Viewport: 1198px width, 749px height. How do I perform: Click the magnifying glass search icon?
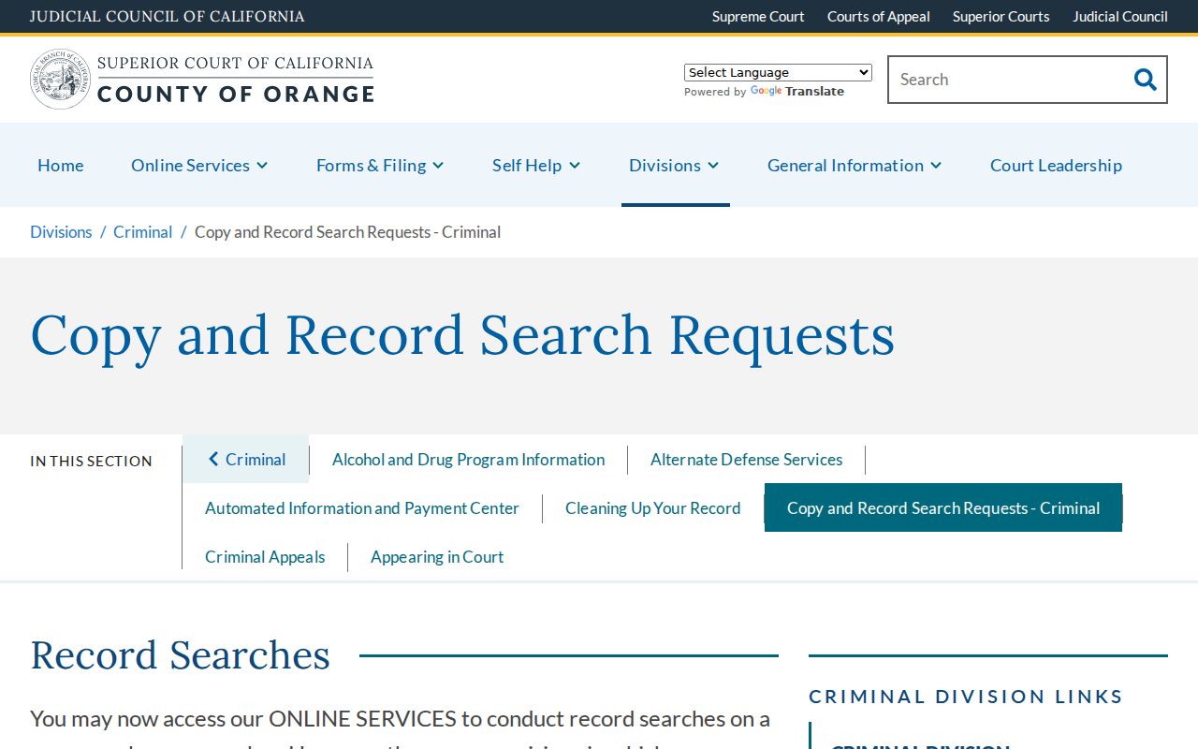(x=1145, y=80)
